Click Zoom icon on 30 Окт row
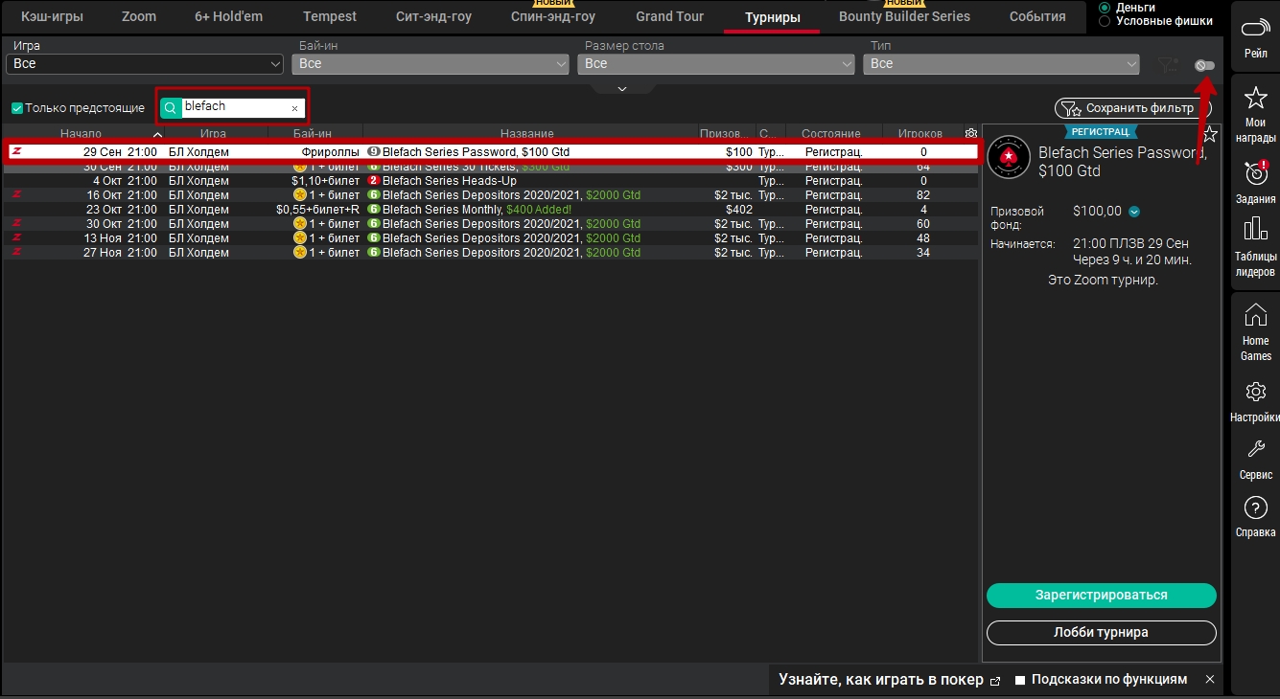This screenshot has width=1280, height=699. (16, 223)
